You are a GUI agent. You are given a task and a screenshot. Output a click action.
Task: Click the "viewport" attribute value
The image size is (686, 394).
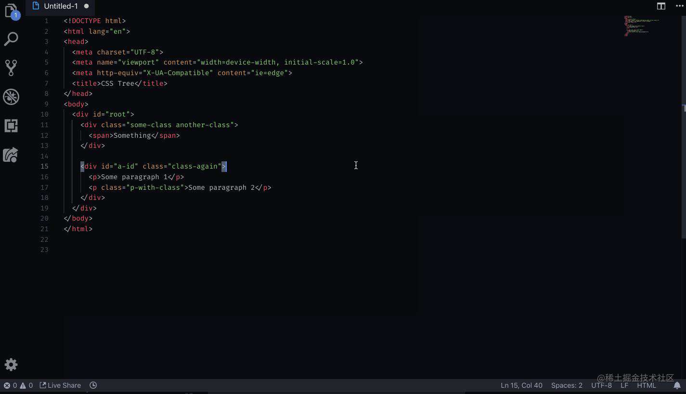pos(139,63)
